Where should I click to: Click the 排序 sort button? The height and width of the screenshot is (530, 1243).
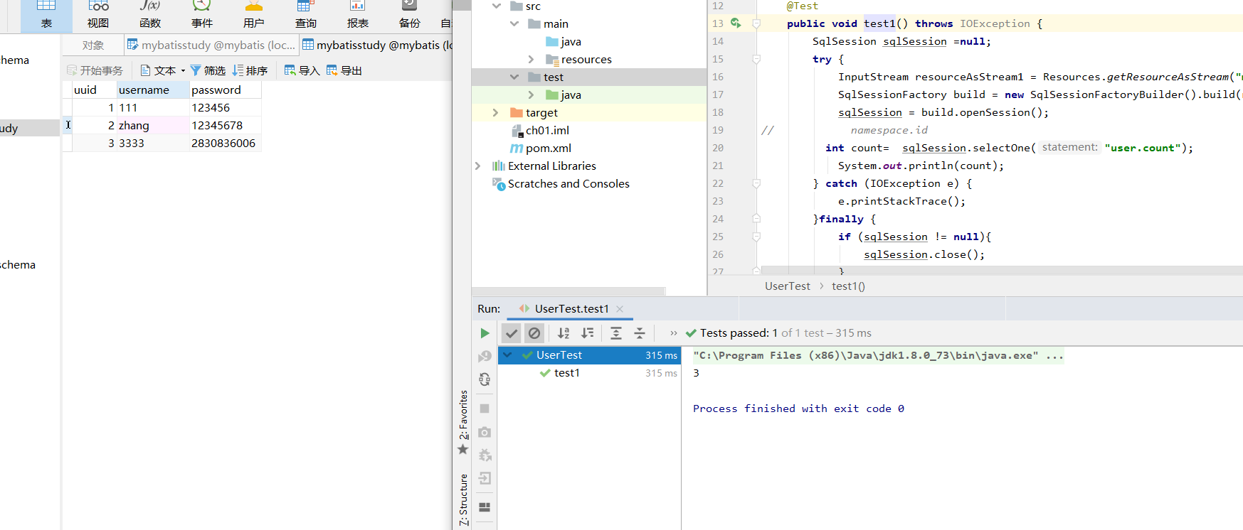[250, 70]
